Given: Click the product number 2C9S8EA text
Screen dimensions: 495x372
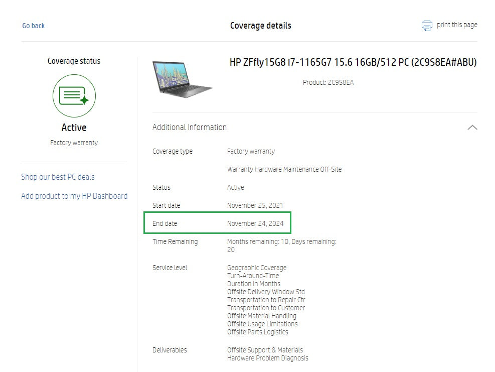Looking at the screenshot, I should pyautogui.click(x=328, y=82).
